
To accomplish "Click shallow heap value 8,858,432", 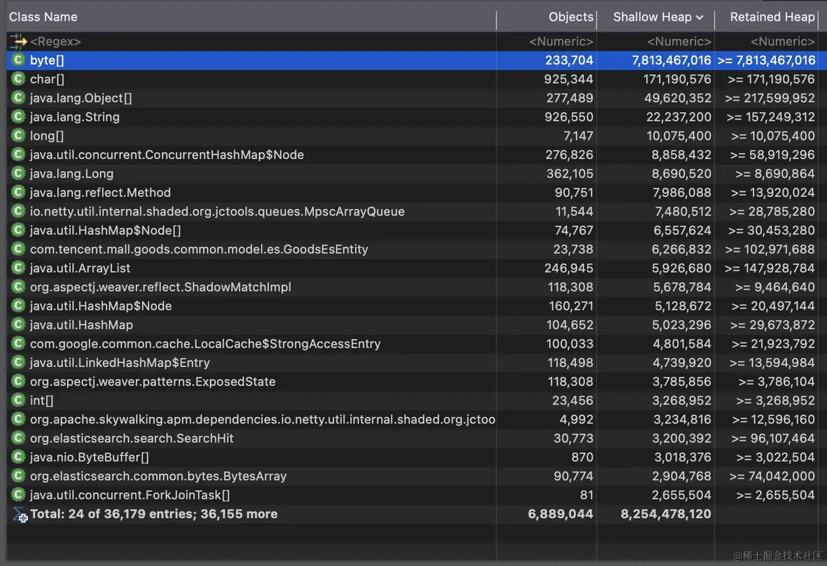I will click(x=681, y=155).
